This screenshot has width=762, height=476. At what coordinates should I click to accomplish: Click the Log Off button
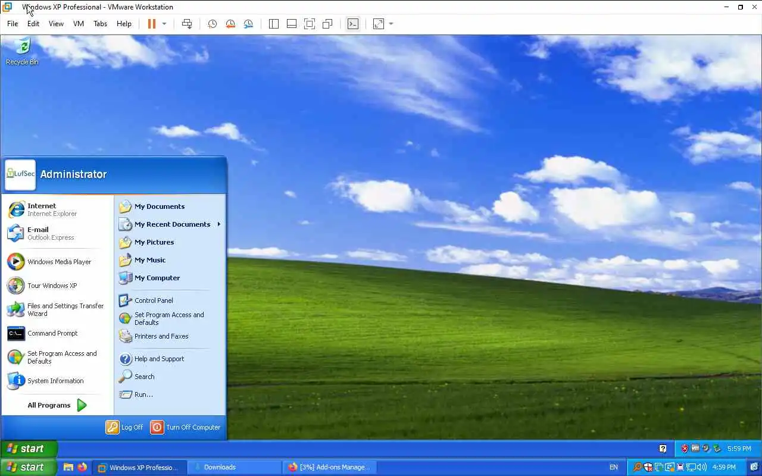point(125,427)
